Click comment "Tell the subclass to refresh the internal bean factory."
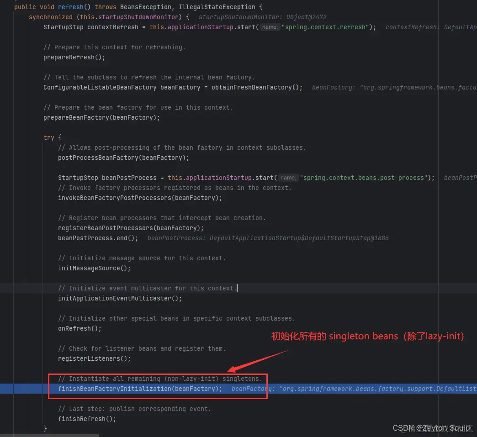The image size is (477, 437). (x=149, y=77)
